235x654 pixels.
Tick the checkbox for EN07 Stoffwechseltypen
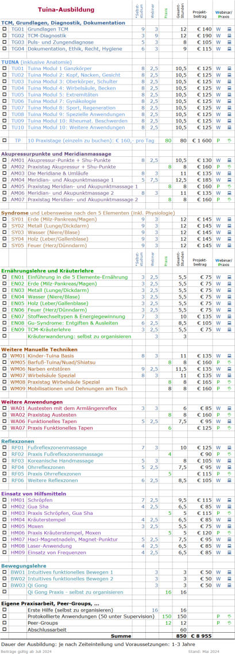point(5,316)
